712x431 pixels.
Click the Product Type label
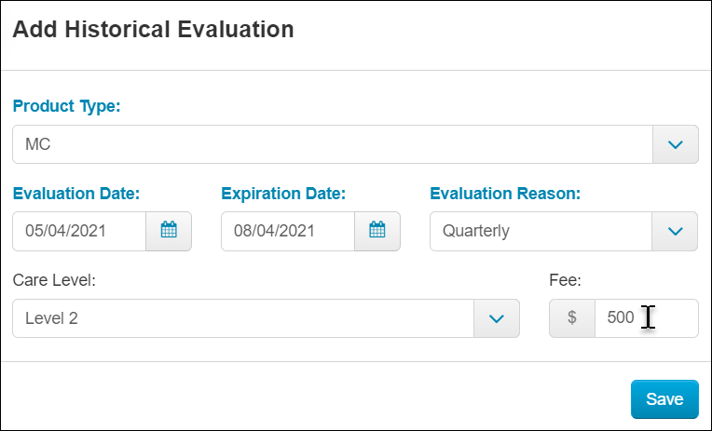(x=67, y=106)
